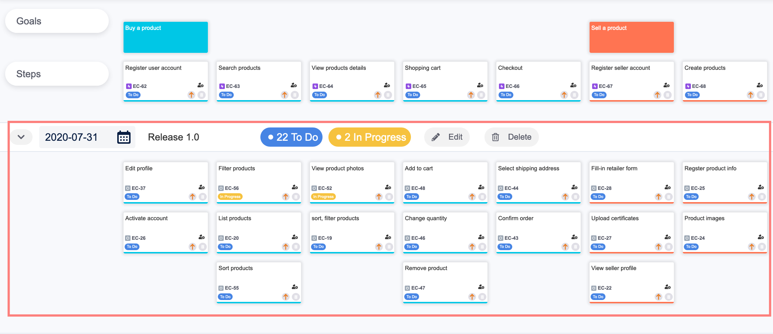
Task: Click the 2020-07-31 release date field
Action: point(71,137)
